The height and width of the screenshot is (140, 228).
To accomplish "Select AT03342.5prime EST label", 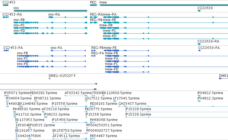I will coord(78,93).
